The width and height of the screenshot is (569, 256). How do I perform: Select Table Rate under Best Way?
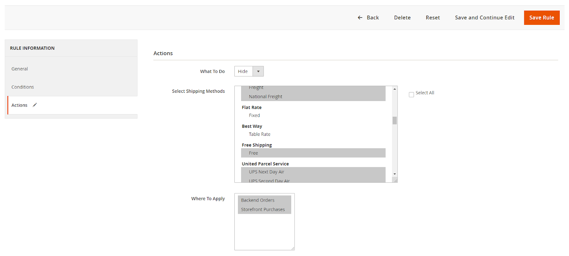[260, 134]
